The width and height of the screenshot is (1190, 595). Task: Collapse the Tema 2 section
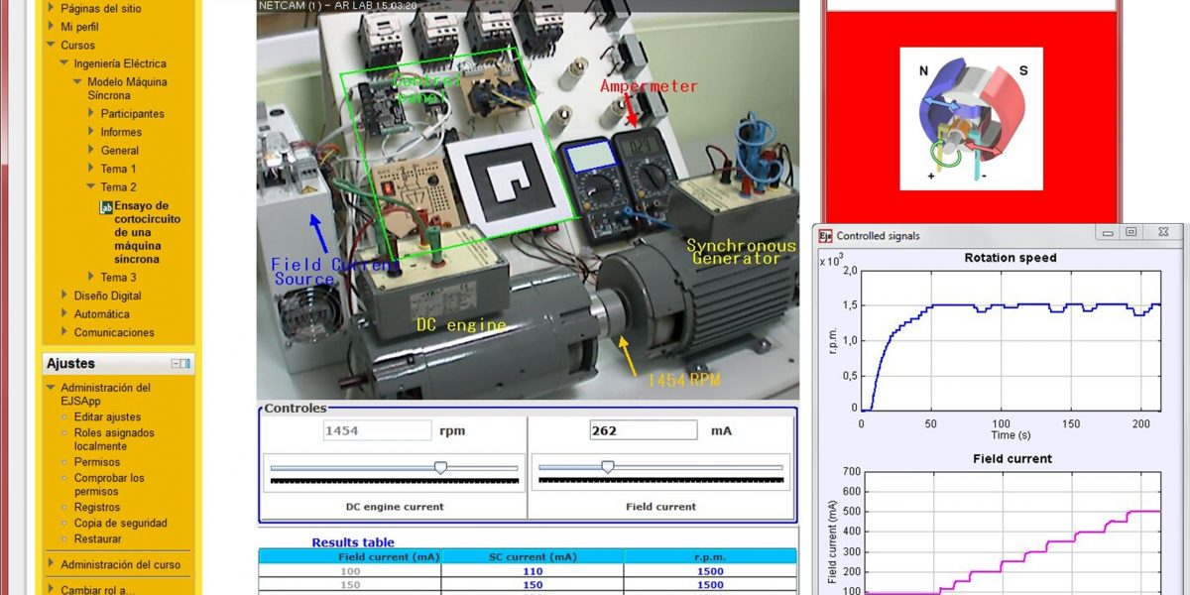coord(92,187)
